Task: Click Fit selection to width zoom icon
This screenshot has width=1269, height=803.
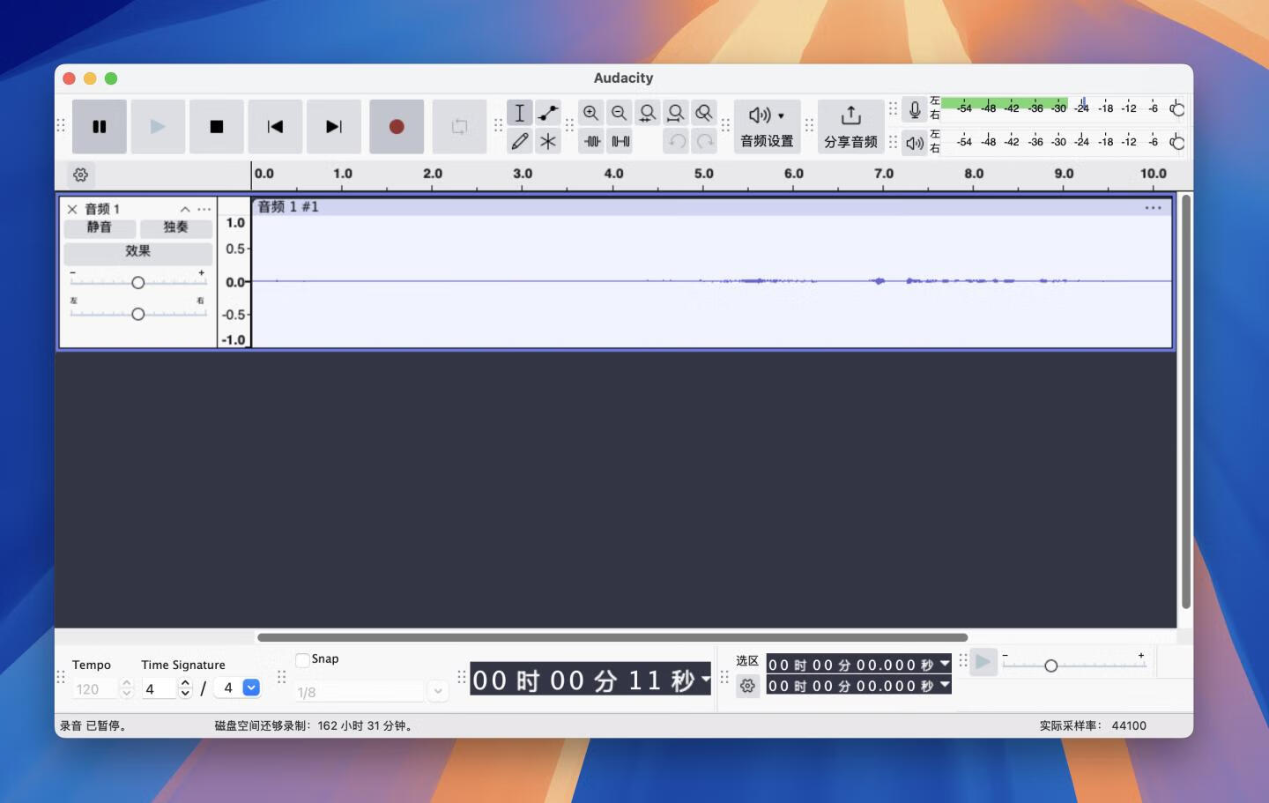Action: (x=648, y=113)
